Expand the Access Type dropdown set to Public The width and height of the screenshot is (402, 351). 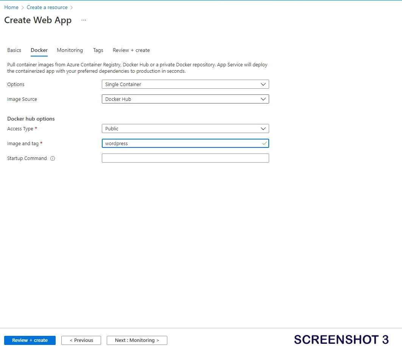click(x=185, y=128)
